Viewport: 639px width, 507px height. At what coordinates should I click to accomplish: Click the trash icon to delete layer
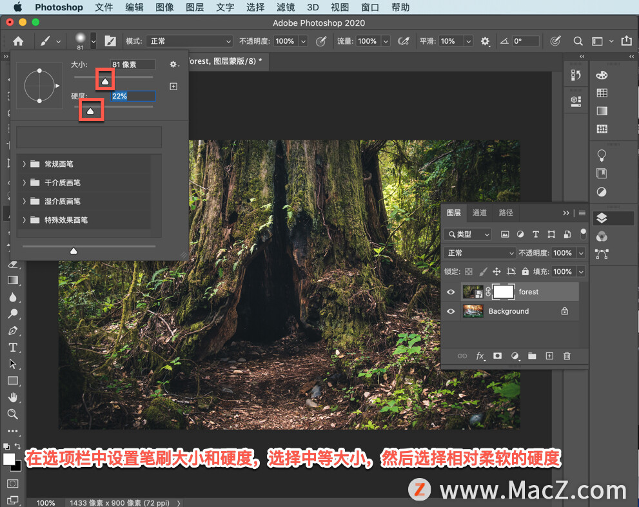(567, 356)
